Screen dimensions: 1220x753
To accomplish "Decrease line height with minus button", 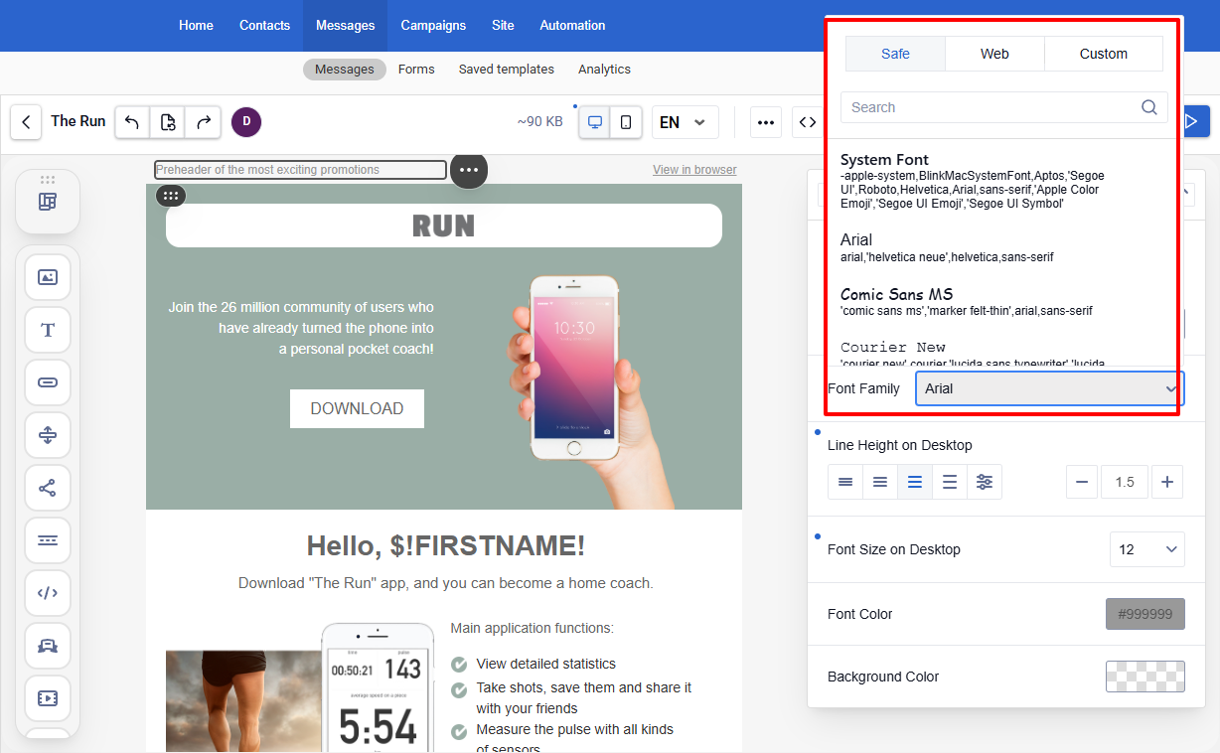I will (1082, 482).
